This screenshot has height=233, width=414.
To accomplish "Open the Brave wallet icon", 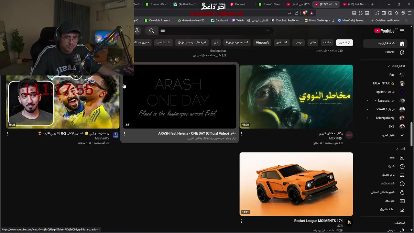I will 390,13.
